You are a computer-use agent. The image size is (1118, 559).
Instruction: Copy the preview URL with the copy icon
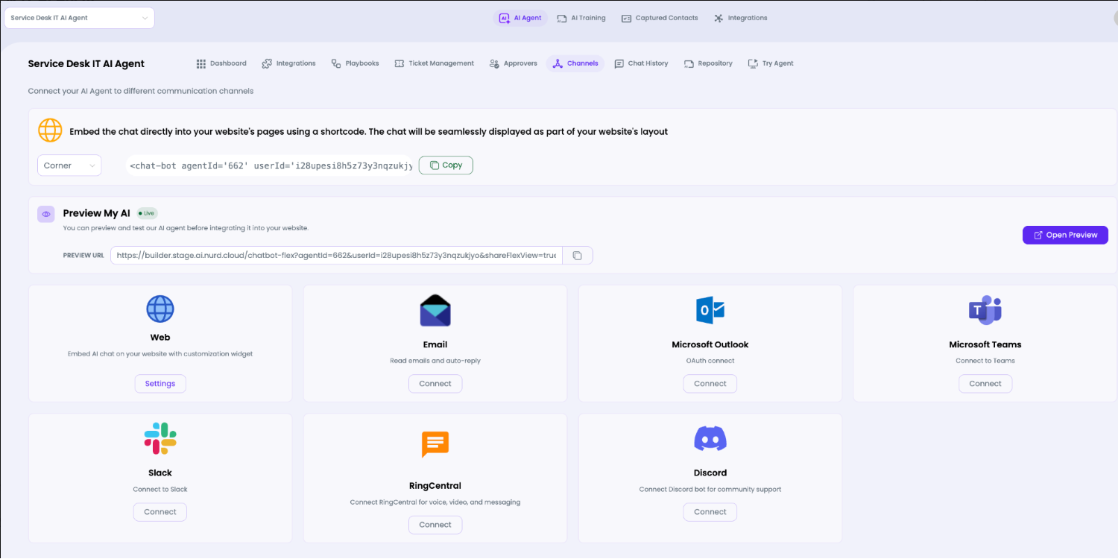tap(578, 256)
